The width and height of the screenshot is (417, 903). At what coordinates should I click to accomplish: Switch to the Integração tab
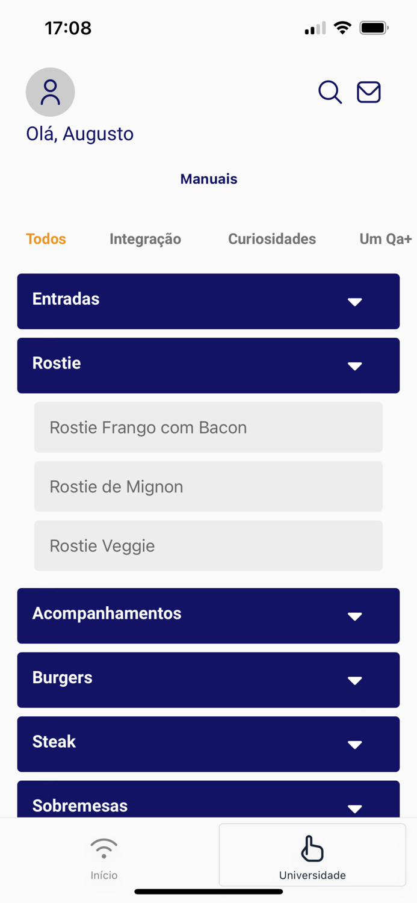click(145, 239)
